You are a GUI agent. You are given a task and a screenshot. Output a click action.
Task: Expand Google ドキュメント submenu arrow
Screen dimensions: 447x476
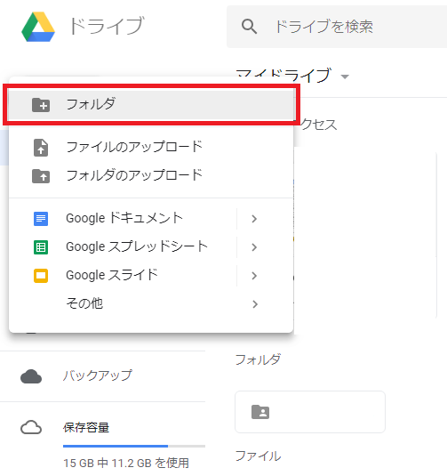click(x=254, y=219)
